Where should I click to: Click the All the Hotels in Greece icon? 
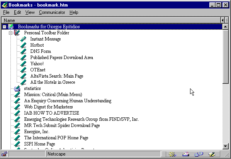point(23,82)
